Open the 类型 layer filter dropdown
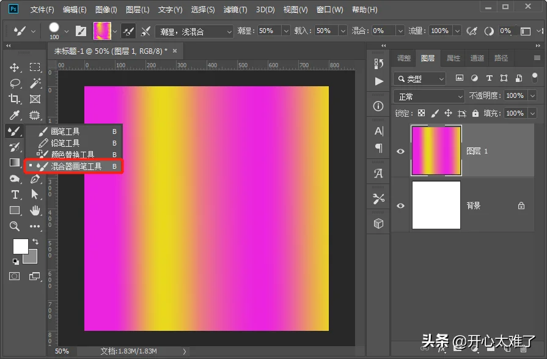 [420, 78]
